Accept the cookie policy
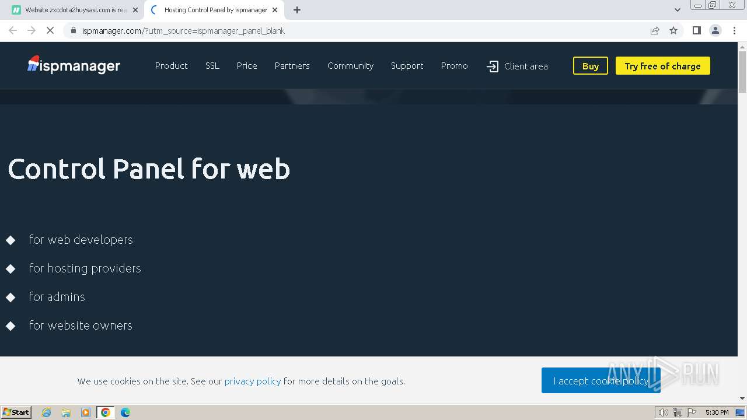Image resolution: width=747 pixels, height=420 pixels. [x=601, y=380]
